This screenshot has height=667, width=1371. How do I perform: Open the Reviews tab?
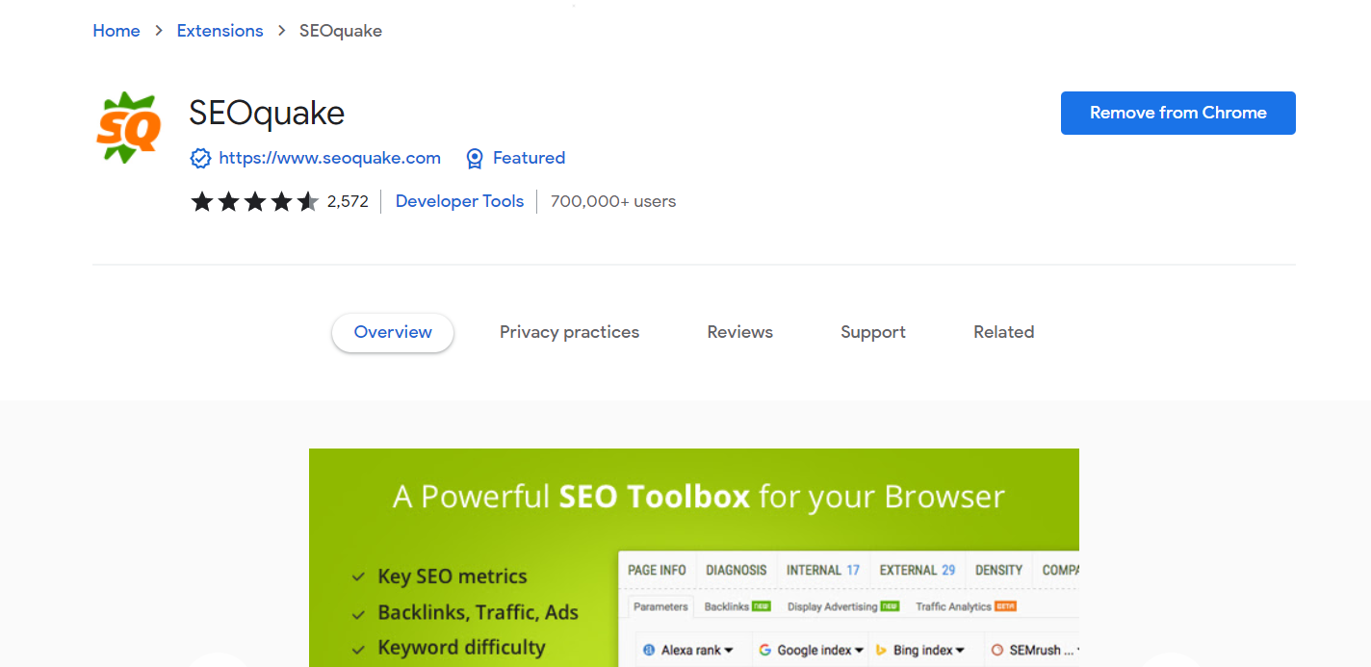(x=739, y=332)
